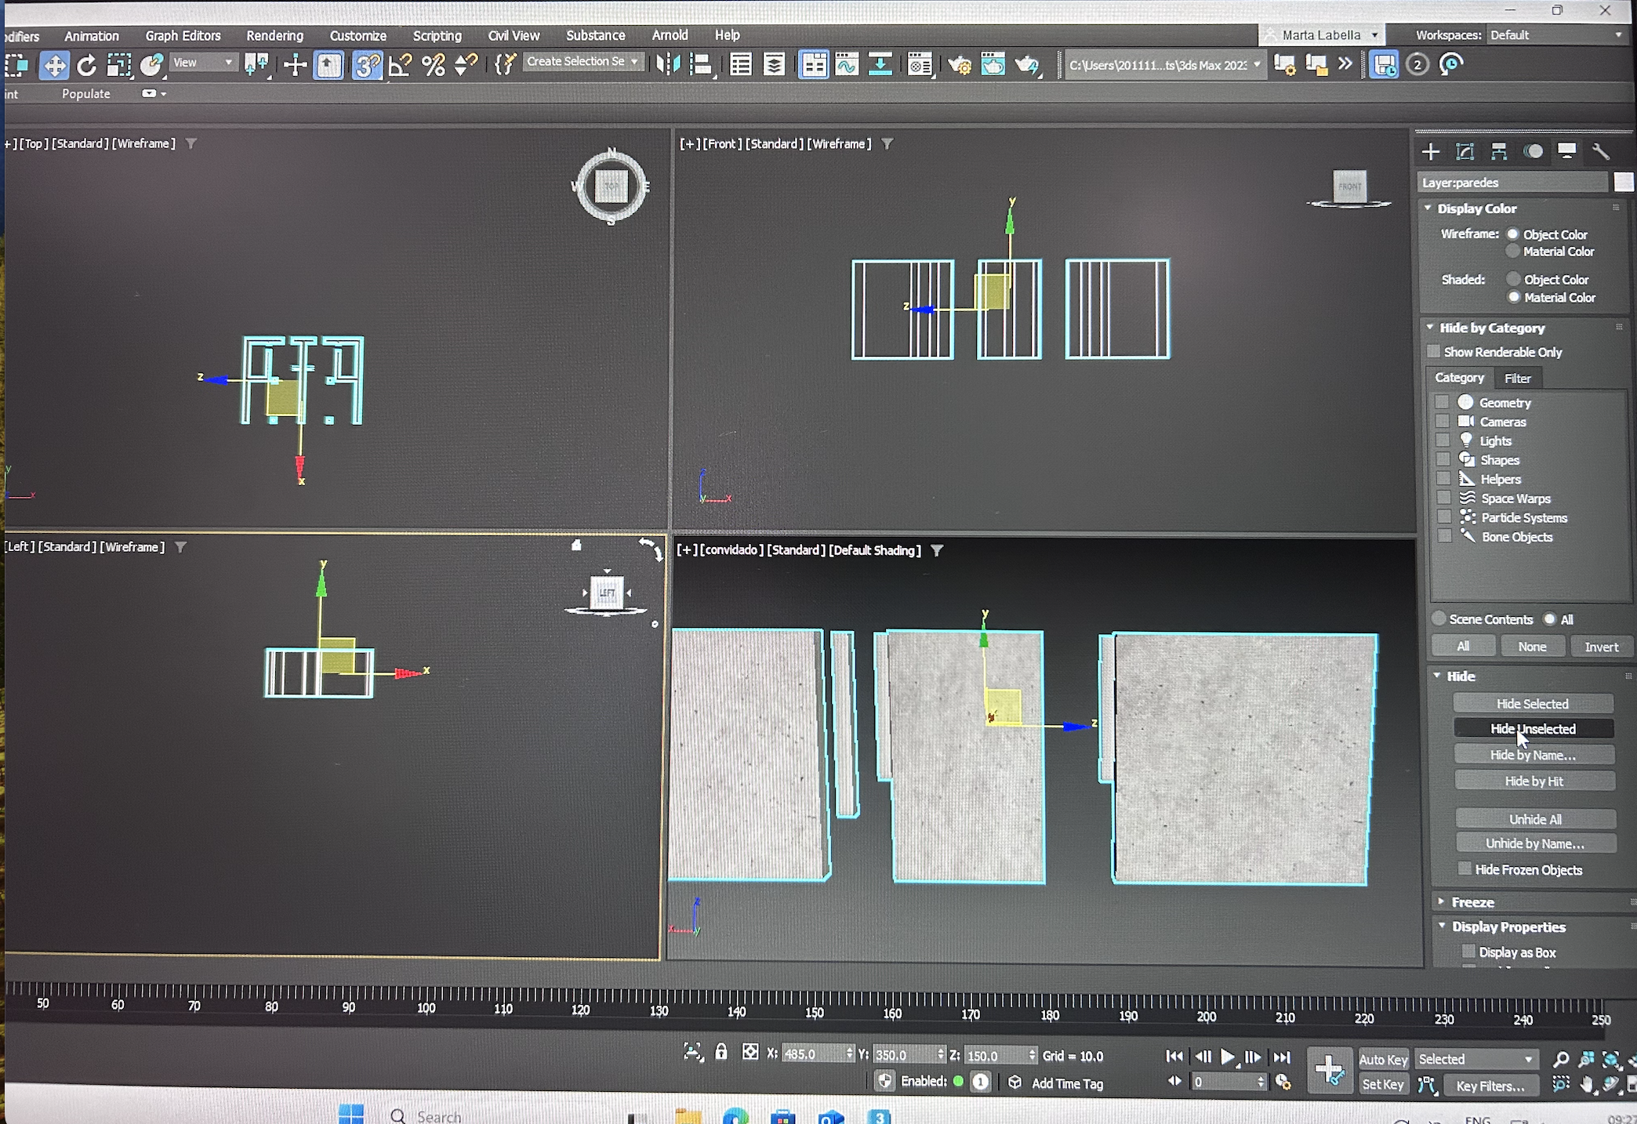Activate the Rotate tool
1637x1124 pixels.
pyautogui.click(x=86, y=66)
